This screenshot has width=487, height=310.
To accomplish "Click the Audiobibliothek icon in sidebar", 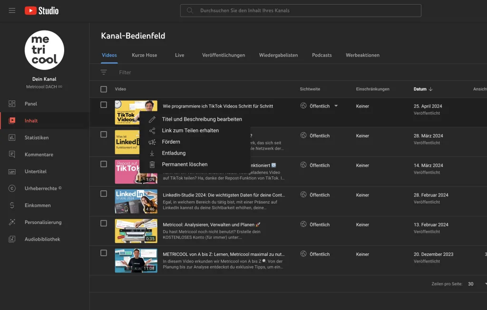I will pyautogui.click(x=12, y=239).
